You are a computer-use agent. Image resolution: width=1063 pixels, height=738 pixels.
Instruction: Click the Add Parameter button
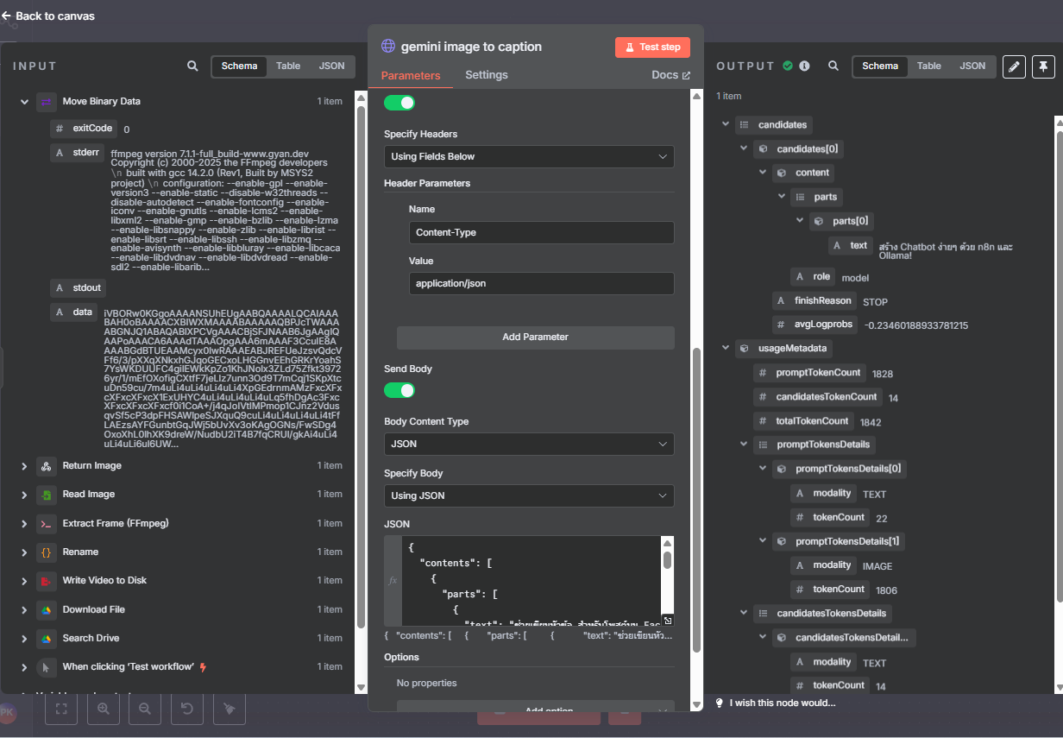[x=535, y=337]
